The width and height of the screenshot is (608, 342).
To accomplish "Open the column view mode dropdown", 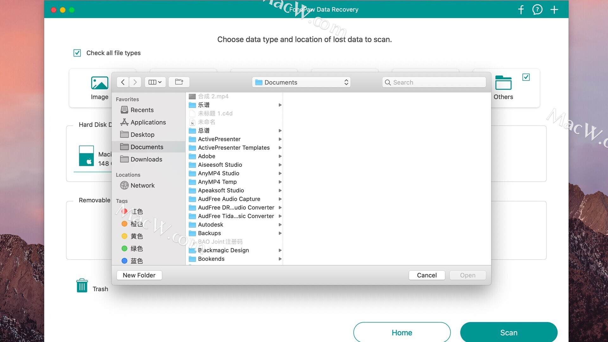I will pyautogui.click(x=155, y=82).
